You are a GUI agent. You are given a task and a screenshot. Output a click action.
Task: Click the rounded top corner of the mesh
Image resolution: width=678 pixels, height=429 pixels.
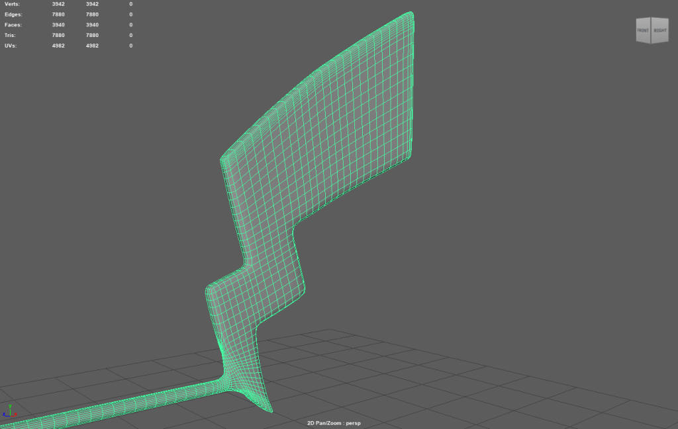point(410,15)
